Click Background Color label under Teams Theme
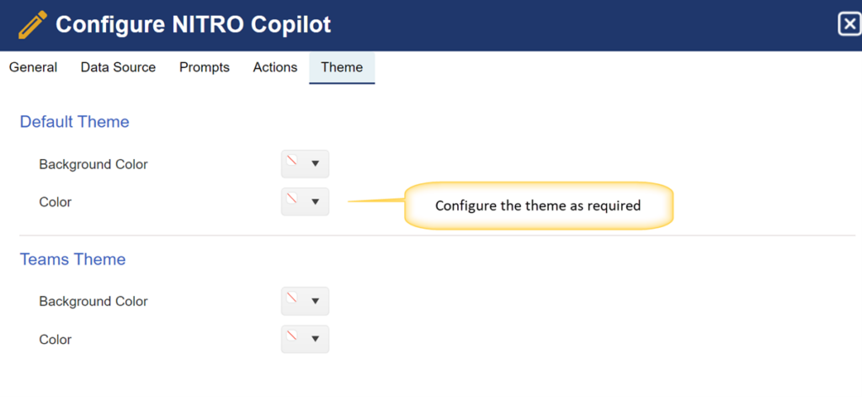Viewport: 862px width, 397px height. pos(93,301)
